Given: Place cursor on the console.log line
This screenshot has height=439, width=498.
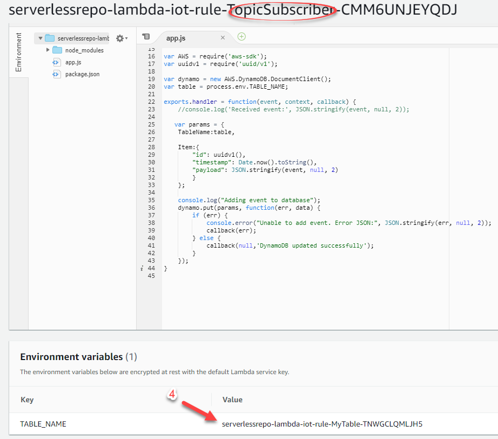Looking at the screenshot, I should pyautogui.click(x=249, y=200).
